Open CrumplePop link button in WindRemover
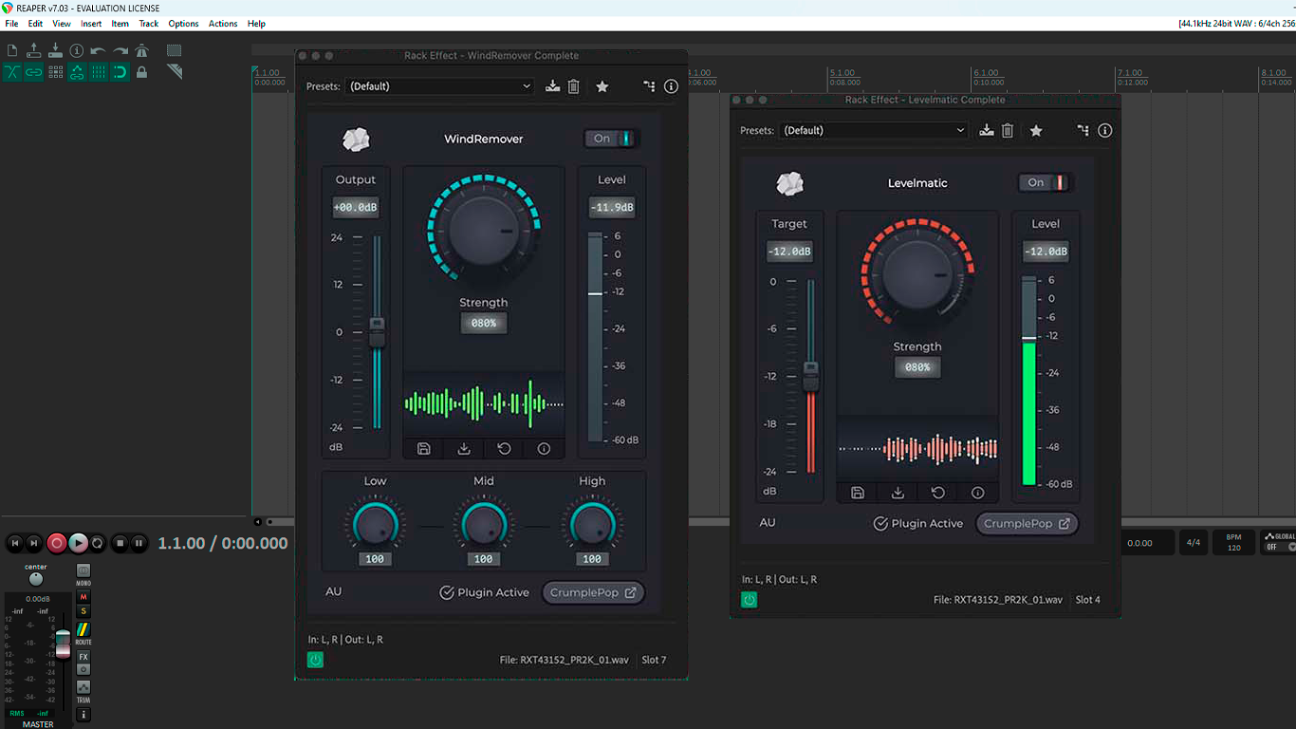 click(x=593, y=592)
